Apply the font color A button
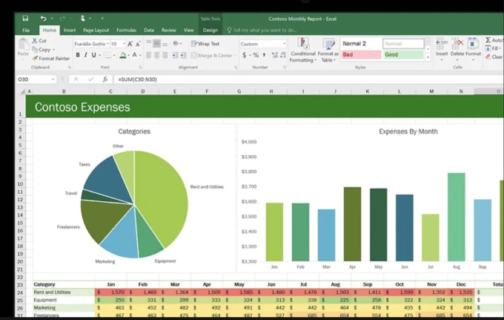Viewport: 504px width, 320px height. click(135, 55)
